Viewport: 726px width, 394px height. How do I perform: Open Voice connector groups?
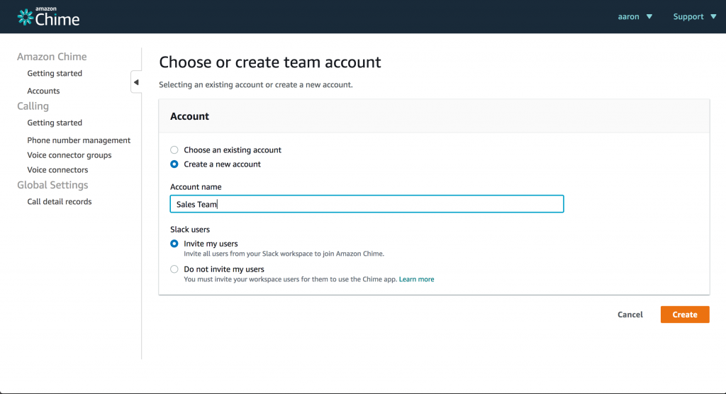[69, 155]
